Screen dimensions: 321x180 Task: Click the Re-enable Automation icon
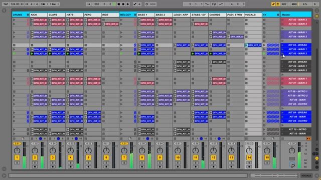139,4
